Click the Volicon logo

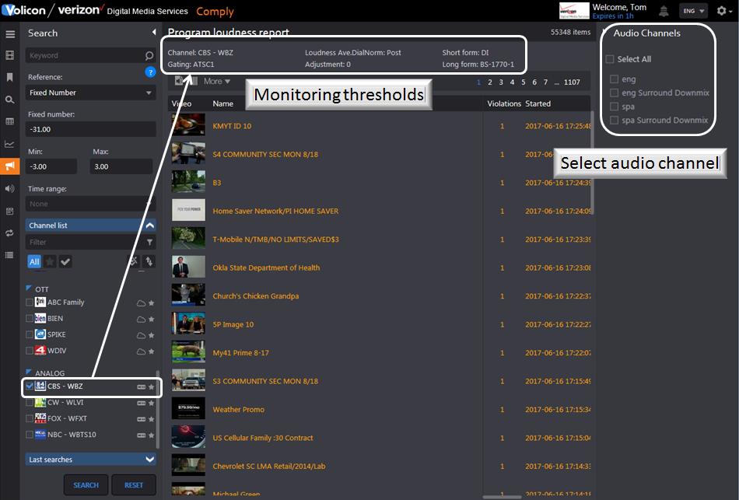tap(23, 10)
